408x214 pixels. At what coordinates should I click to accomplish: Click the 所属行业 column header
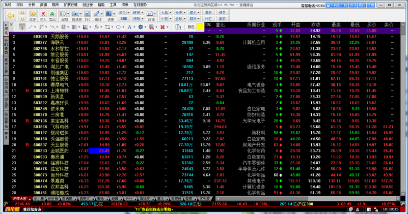pos(256,25)
